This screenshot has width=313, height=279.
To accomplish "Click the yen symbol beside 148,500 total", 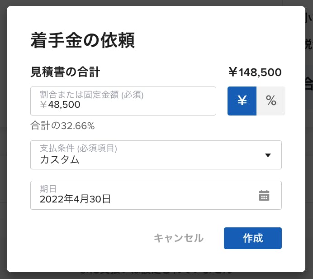I will click(233, 72).
